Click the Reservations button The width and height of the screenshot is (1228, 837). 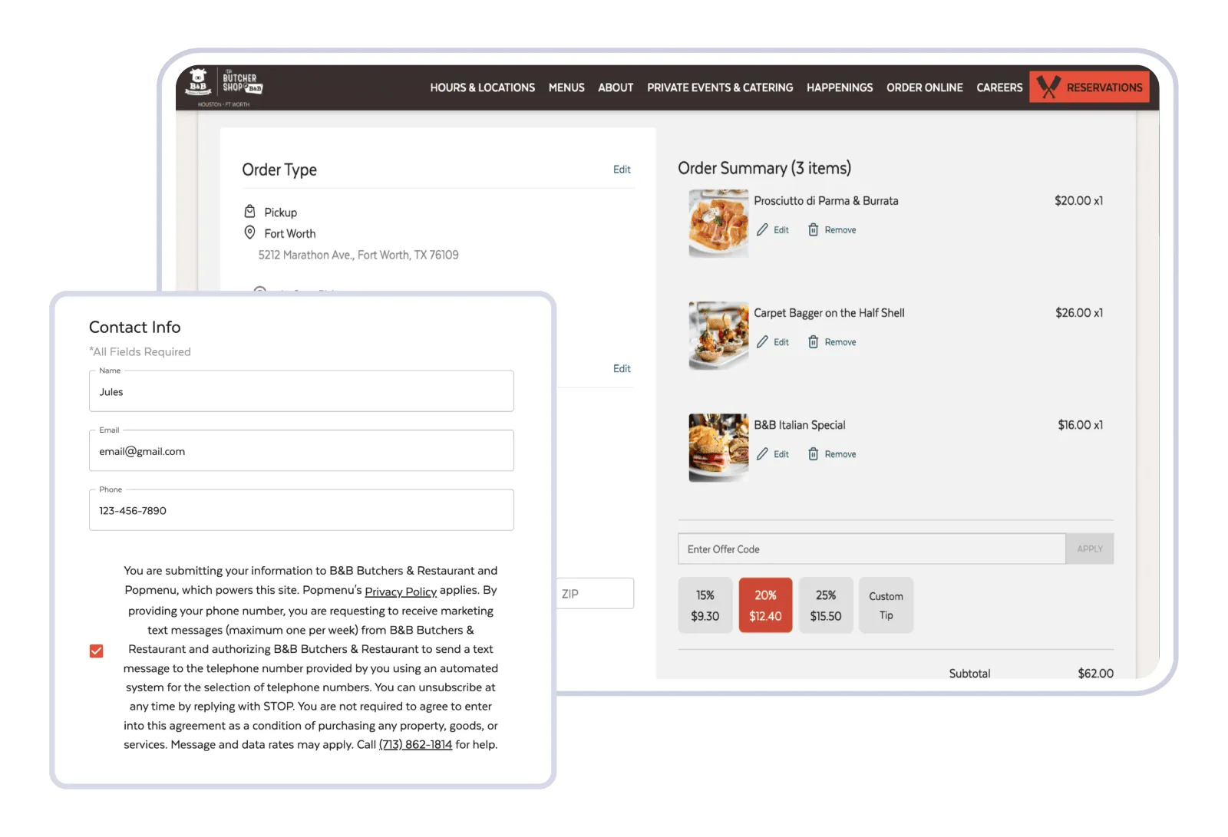1089,87
